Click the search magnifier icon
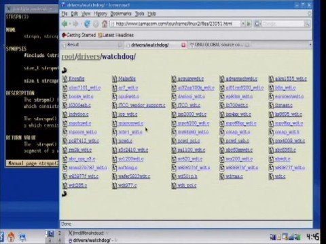 (307, 24)
